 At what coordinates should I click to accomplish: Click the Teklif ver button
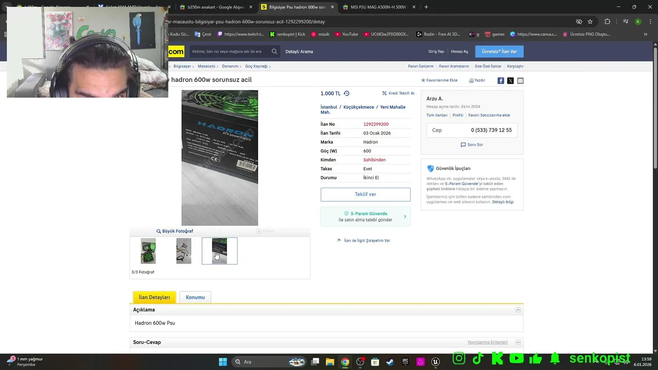(365, 194)
